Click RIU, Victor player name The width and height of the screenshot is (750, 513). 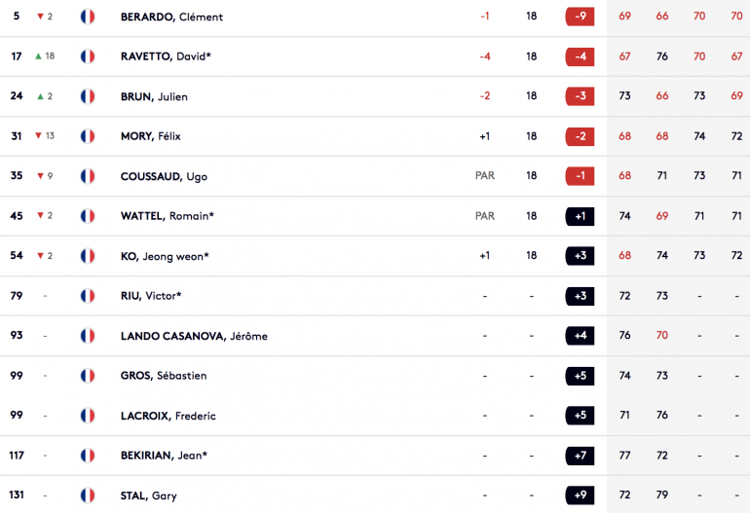(151, 296)
